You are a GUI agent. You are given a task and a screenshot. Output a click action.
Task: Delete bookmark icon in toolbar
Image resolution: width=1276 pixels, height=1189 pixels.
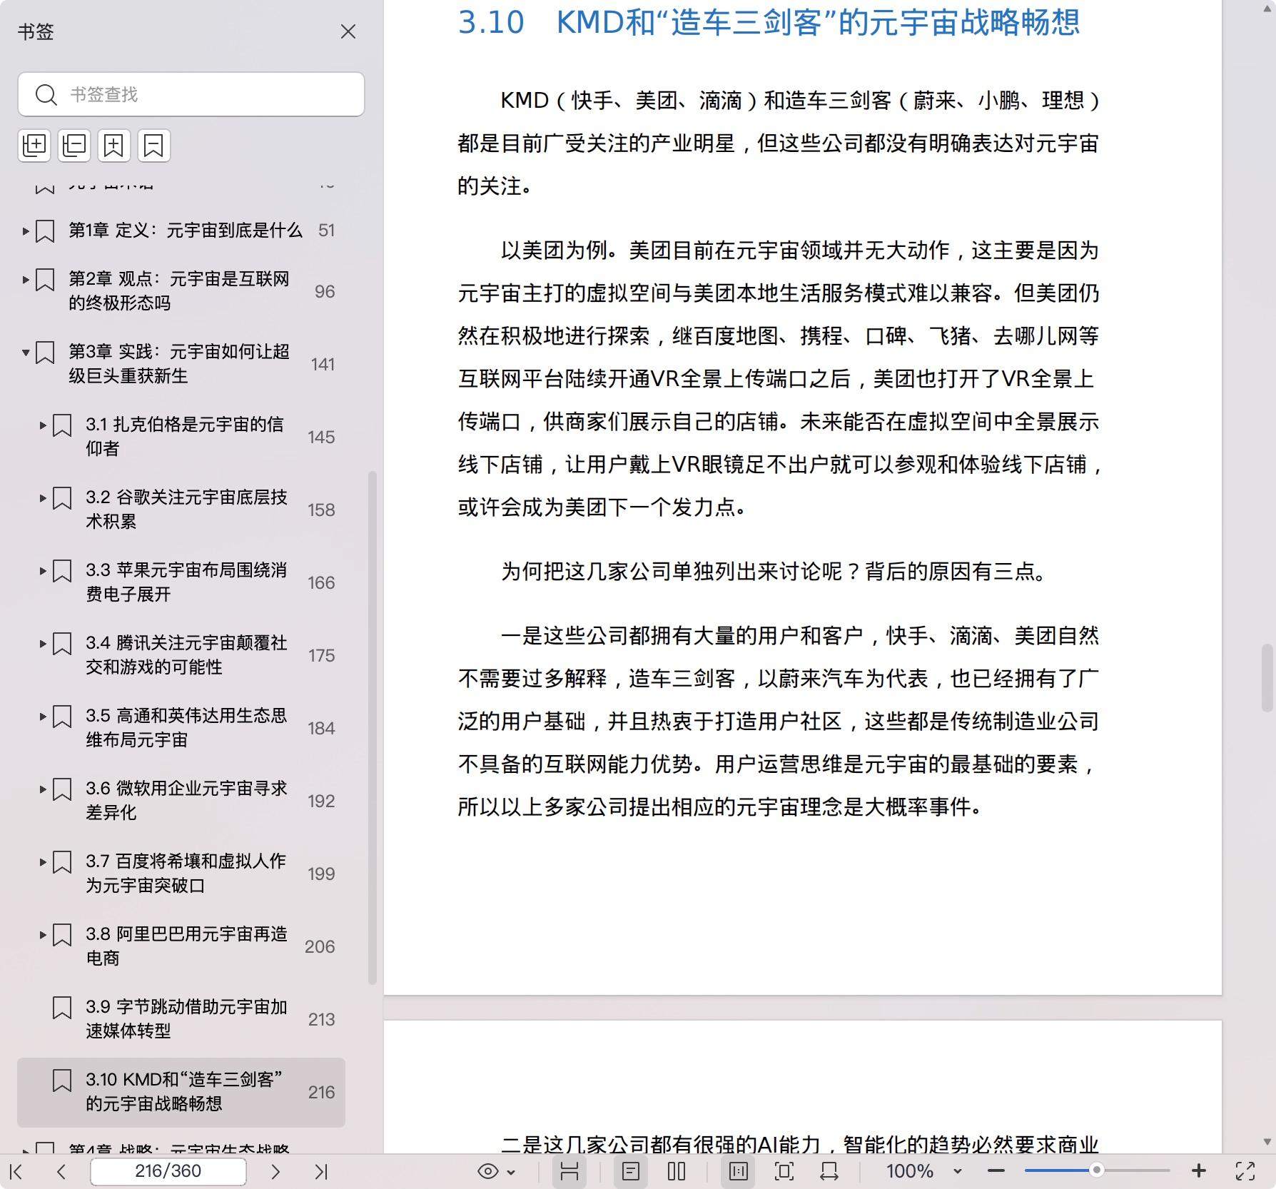click(153, 145)
